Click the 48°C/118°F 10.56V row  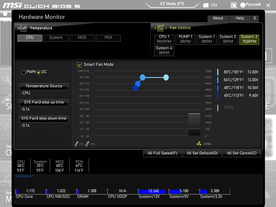click(238, 88)
